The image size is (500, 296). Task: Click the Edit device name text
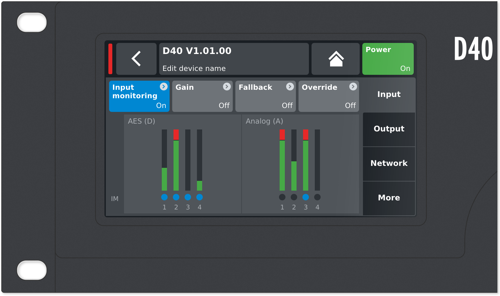(194, 69)
